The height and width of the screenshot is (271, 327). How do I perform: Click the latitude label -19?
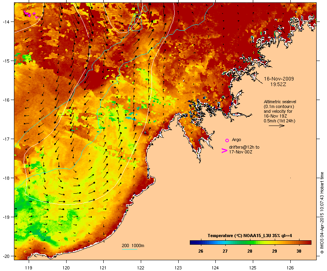point(6,217)
